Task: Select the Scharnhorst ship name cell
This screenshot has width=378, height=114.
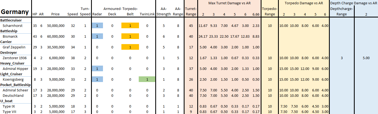Action: pyautogui.click(x=12, y=26)
